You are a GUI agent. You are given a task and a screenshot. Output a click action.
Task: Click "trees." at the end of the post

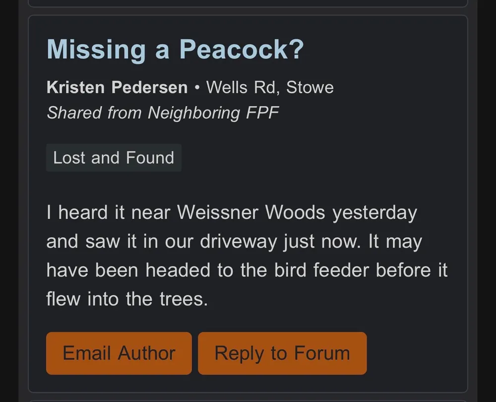click(184, 299)
